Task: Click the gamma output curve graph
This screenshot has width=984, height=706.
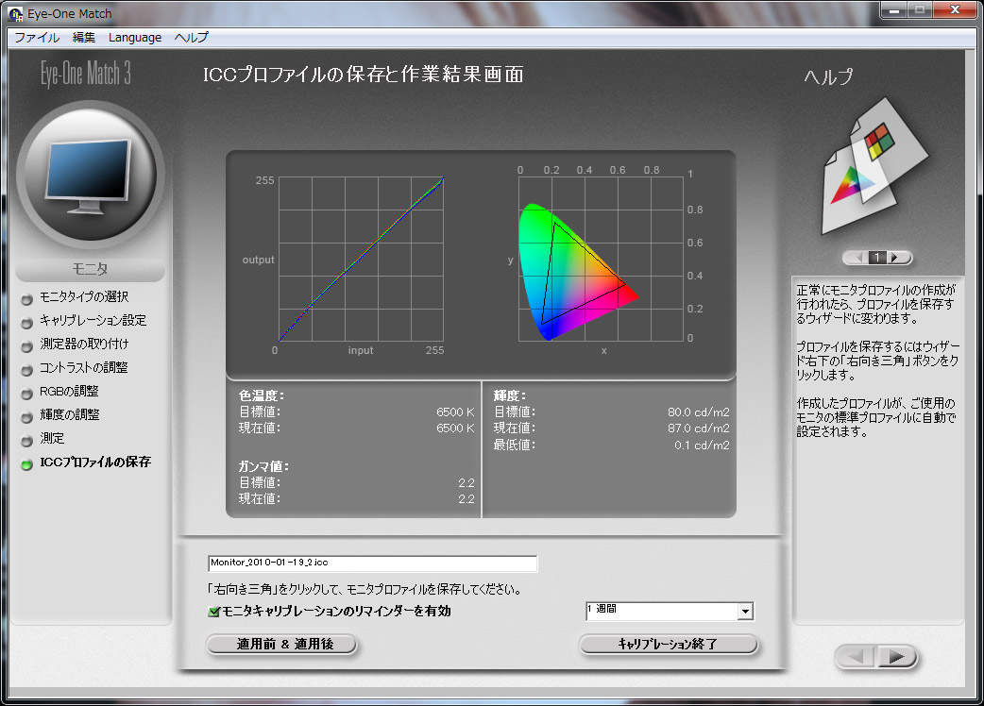Action: pos(360,258)
